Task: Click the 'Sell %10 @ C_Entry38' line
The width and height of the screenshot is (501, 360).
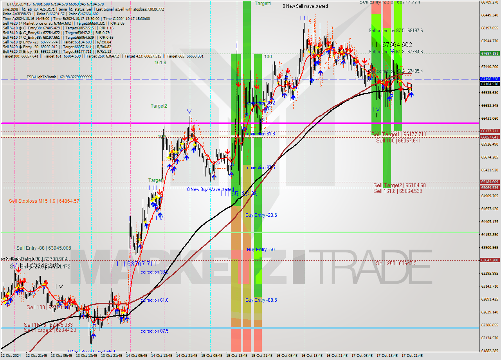Action: (58, 28)
